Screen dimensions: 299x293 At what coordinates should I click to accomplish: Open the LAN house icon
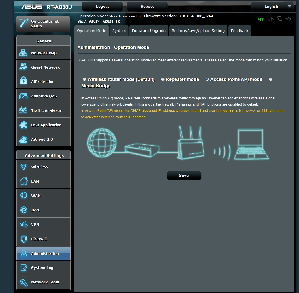[x=24, y=181]
